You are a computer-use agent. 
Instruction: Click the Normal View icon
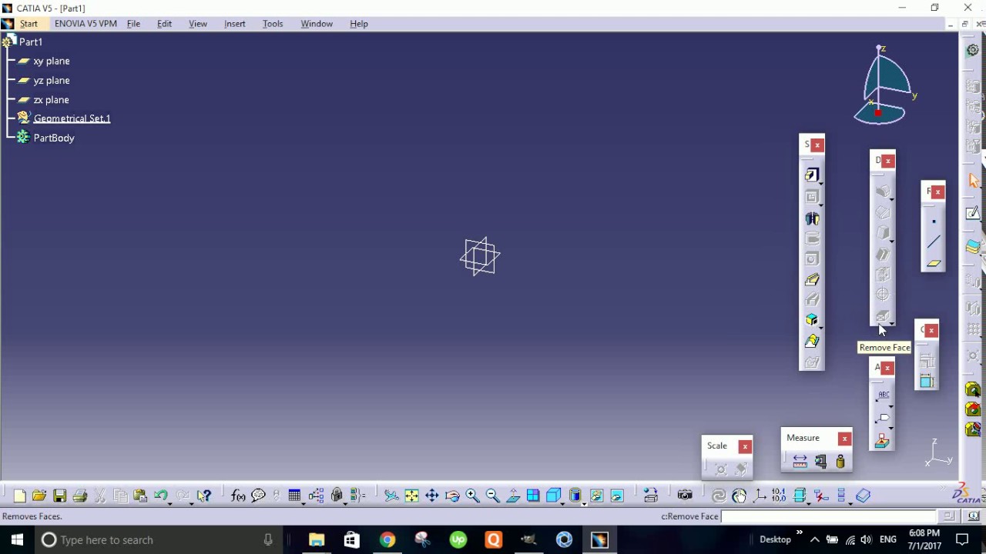512,496
